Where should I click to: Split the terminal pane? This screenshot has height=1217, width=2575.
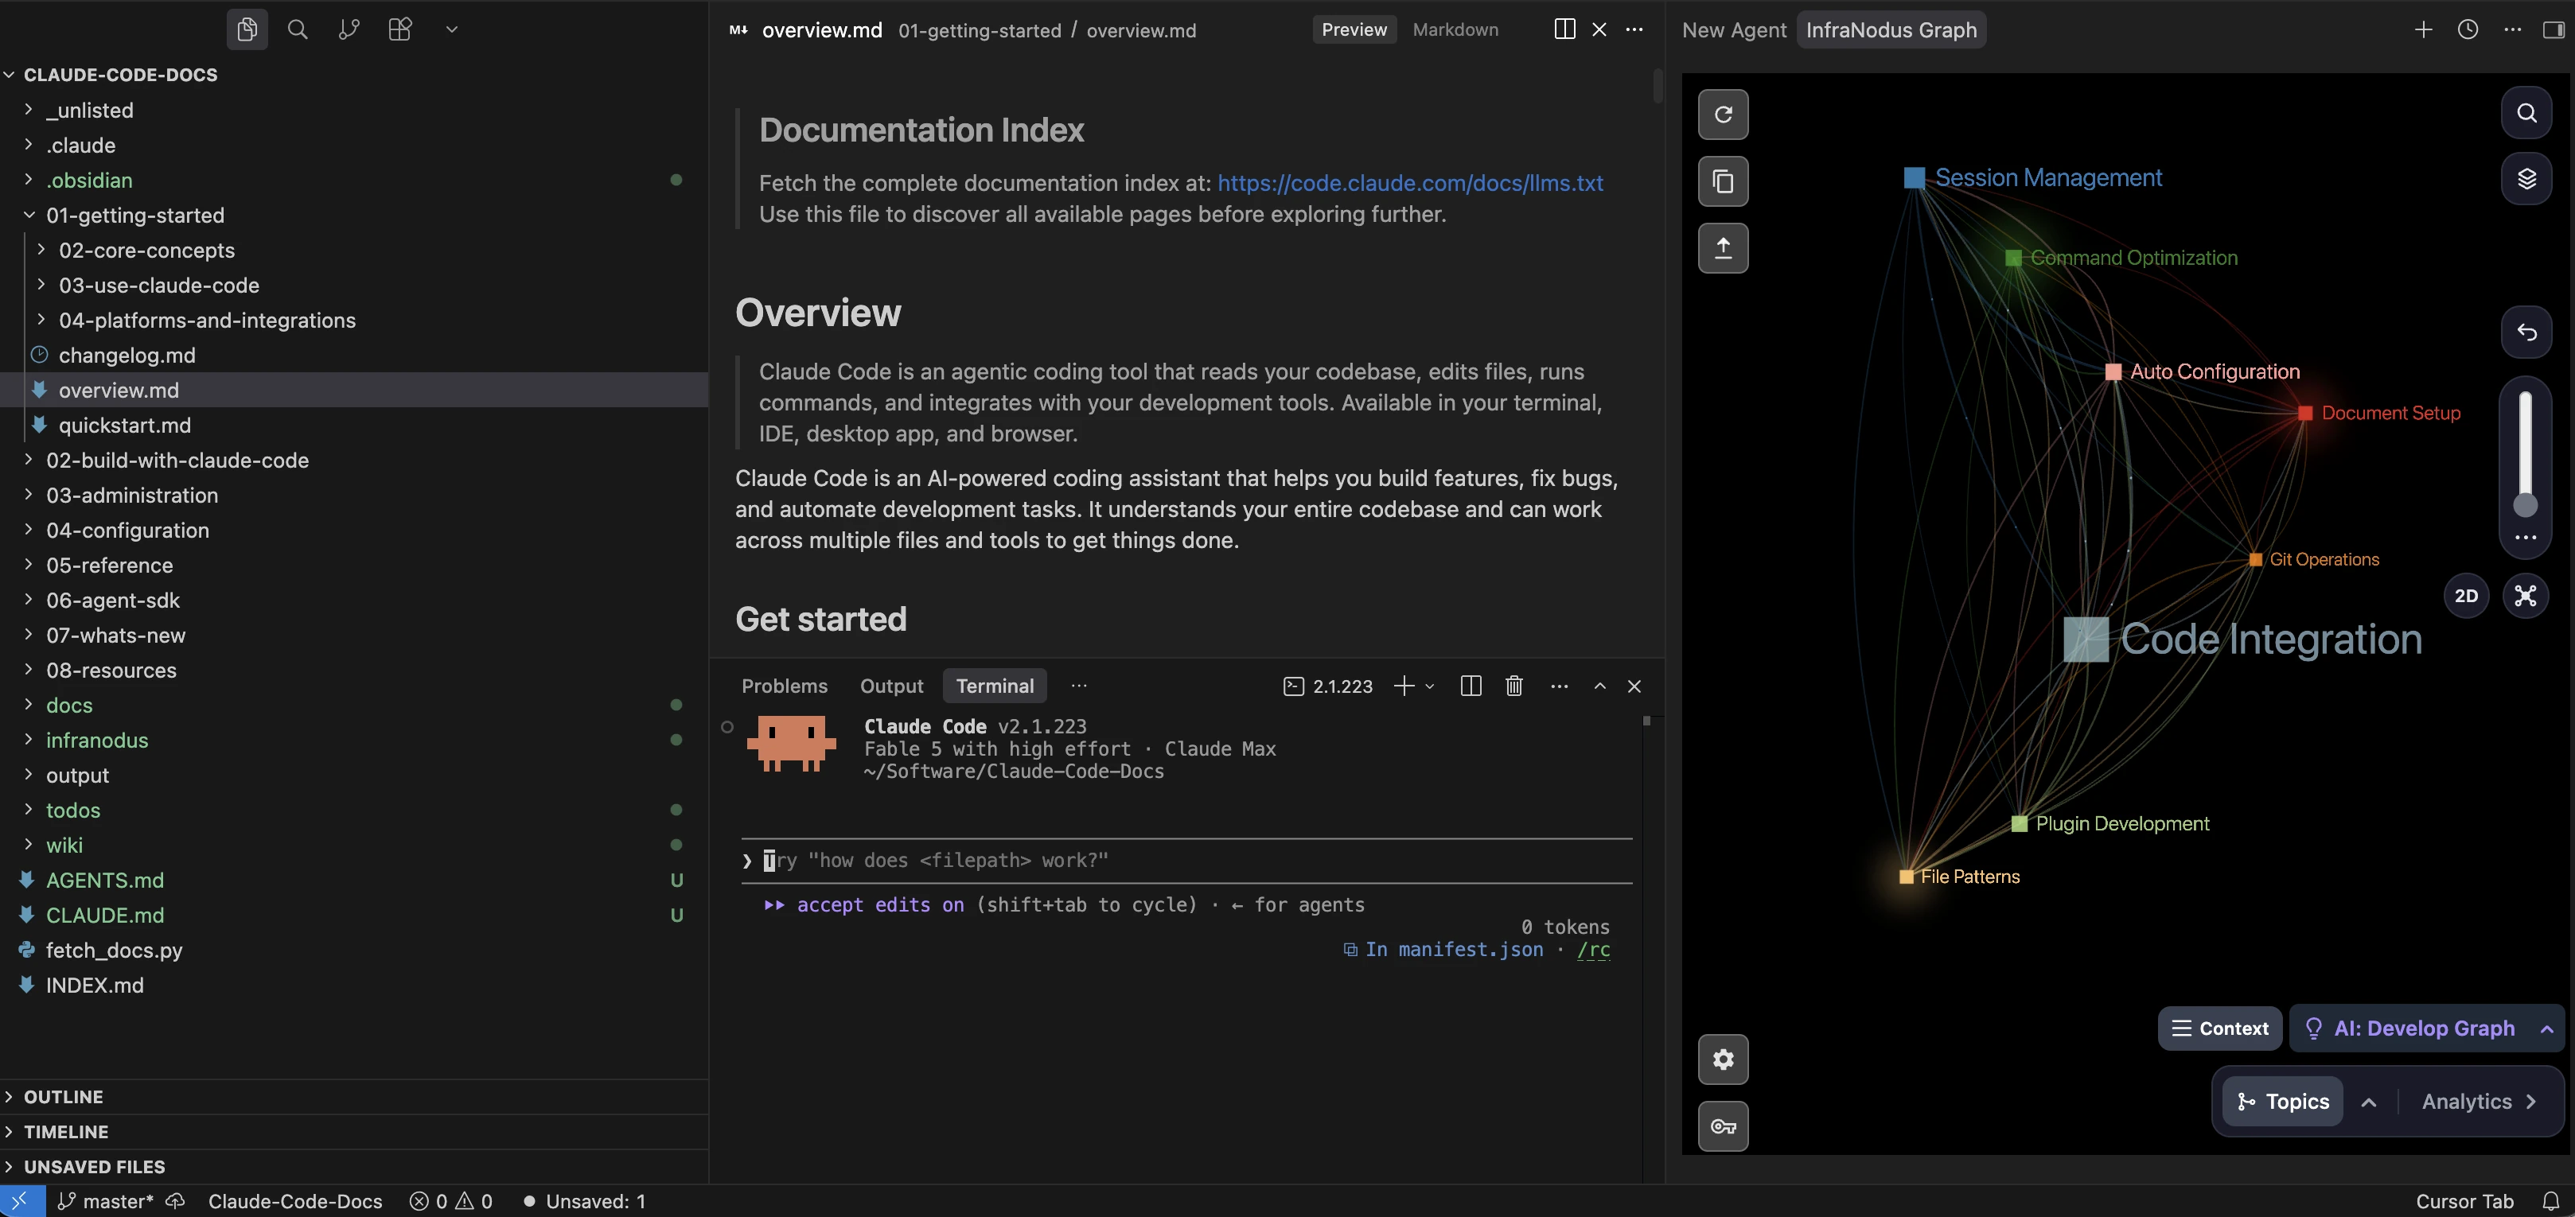pos(1471,686)
